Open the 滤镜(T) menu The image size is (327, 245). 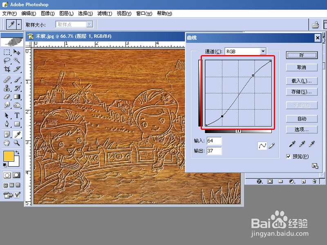(105, 13)
